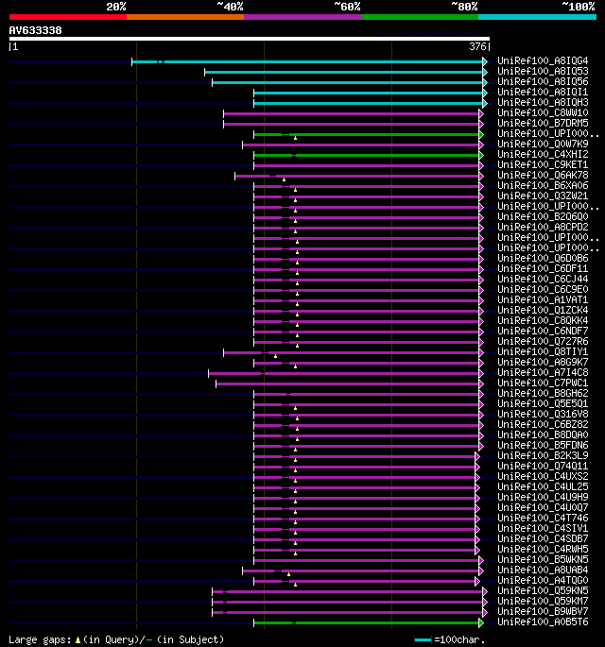Select the UniRef100_C6CJ44 label
Screen dimensions: 605x647
[543, 280]
